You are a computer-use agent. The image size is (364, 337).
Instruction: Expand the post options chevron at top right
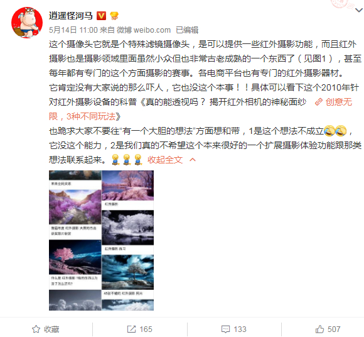tap(359, 10)
